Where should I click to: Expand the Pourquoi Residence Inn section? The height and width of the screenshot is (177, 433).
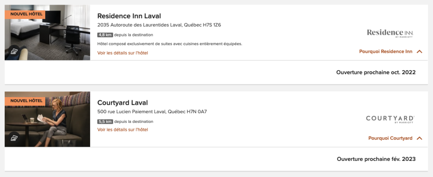(x=385, y=52)
